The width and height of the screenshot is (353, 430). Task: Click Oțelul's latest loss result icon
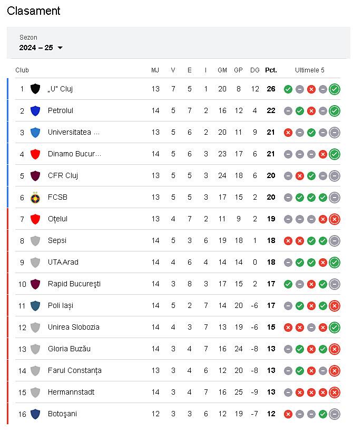(x=335, y=219)
